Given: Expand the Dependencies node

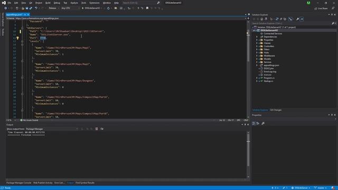Looking at the screenshot, I should pyautogui.click(x=257, y=37).
